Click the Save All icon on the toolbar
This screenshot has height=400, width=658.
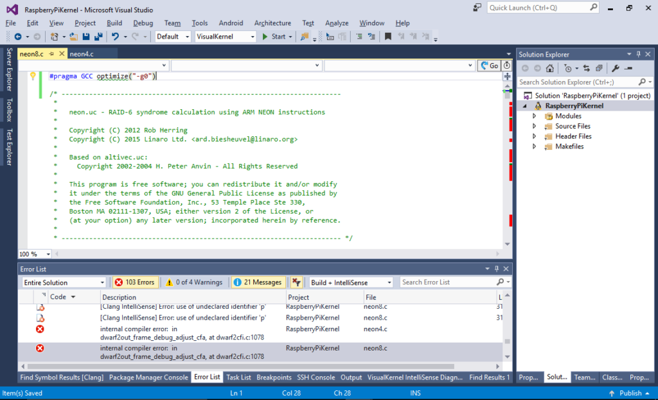pos(100,36)
